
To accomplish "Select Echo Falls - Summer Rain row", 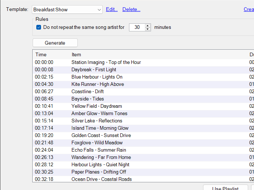I will point(143,150).
